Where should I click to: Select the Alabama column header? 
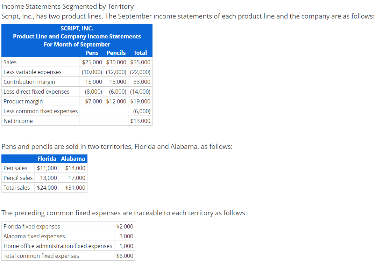[73, 159]
